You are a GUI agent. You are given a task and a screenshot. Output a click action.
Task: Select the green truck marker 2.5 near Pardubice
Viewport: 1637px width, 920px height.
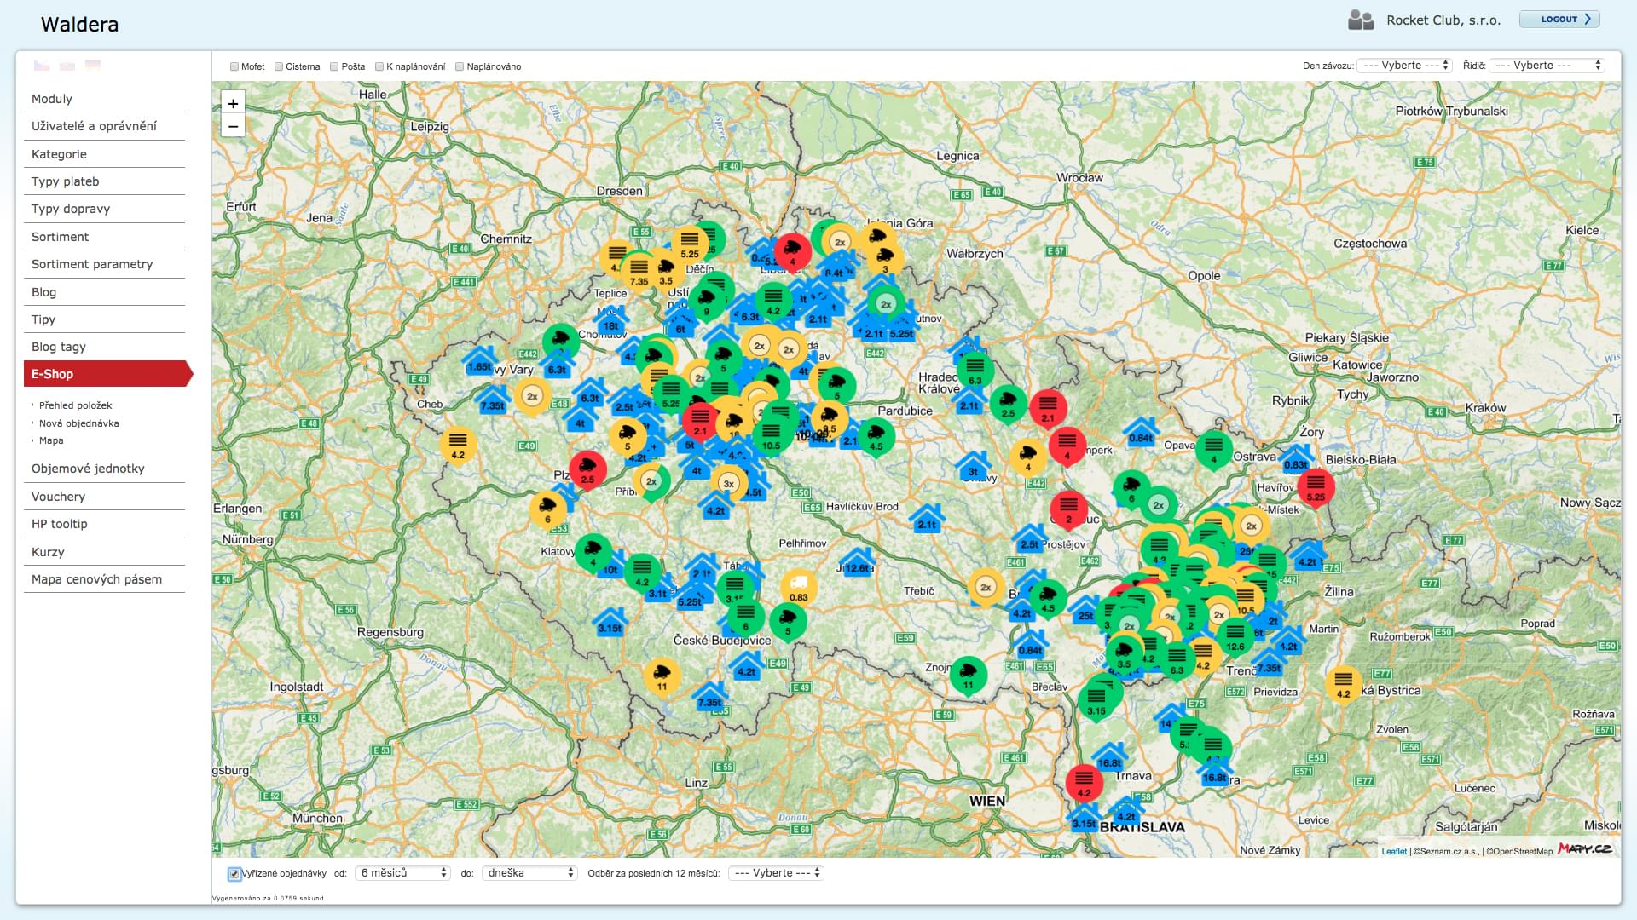pos(1008,404)
